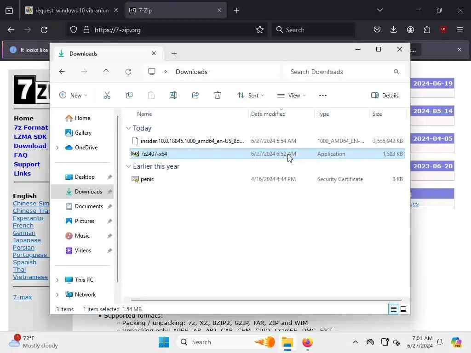Screen dimensions: 471x353
Task: Show hidden system tray icons
Action: [x=356, y=342]
